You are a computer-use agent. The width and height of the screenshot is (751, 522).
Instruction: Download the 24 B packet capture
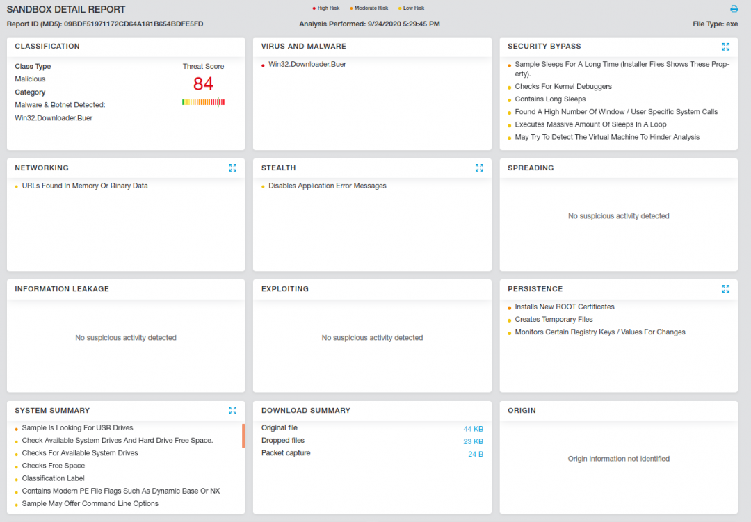[x=475, y=454]
